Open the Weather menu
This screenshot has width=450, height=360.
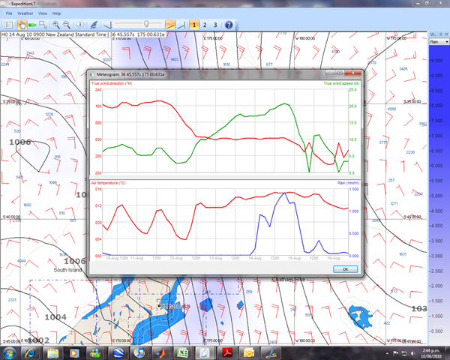coord(25,13)
